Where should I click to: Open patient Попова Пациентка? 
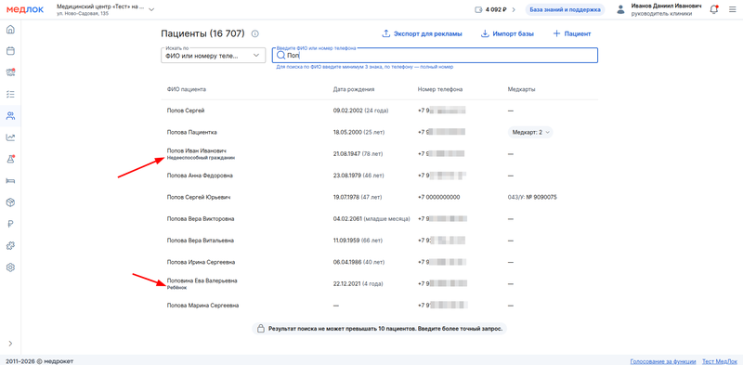[x=191, y=132]
